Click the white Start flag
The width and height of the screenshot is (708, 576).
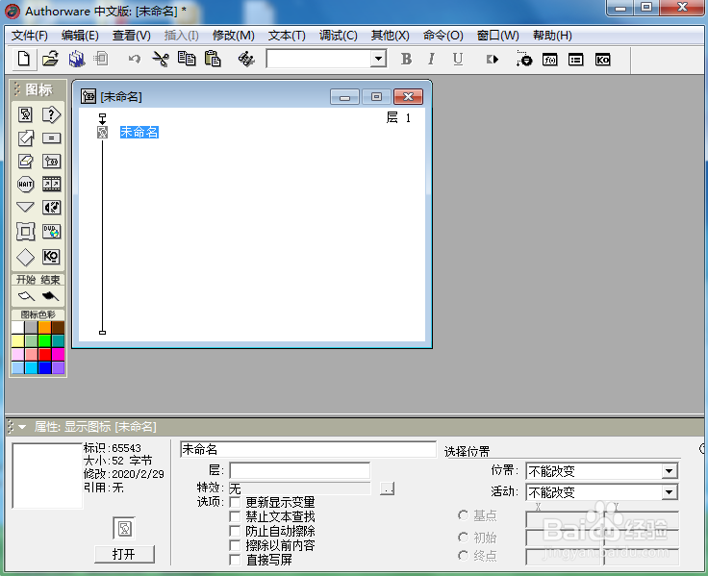click(26, 296)
